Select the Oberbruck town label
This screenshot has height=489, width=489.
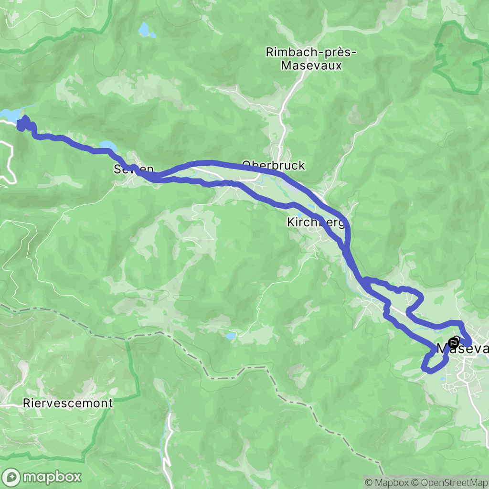coord(274,165)
